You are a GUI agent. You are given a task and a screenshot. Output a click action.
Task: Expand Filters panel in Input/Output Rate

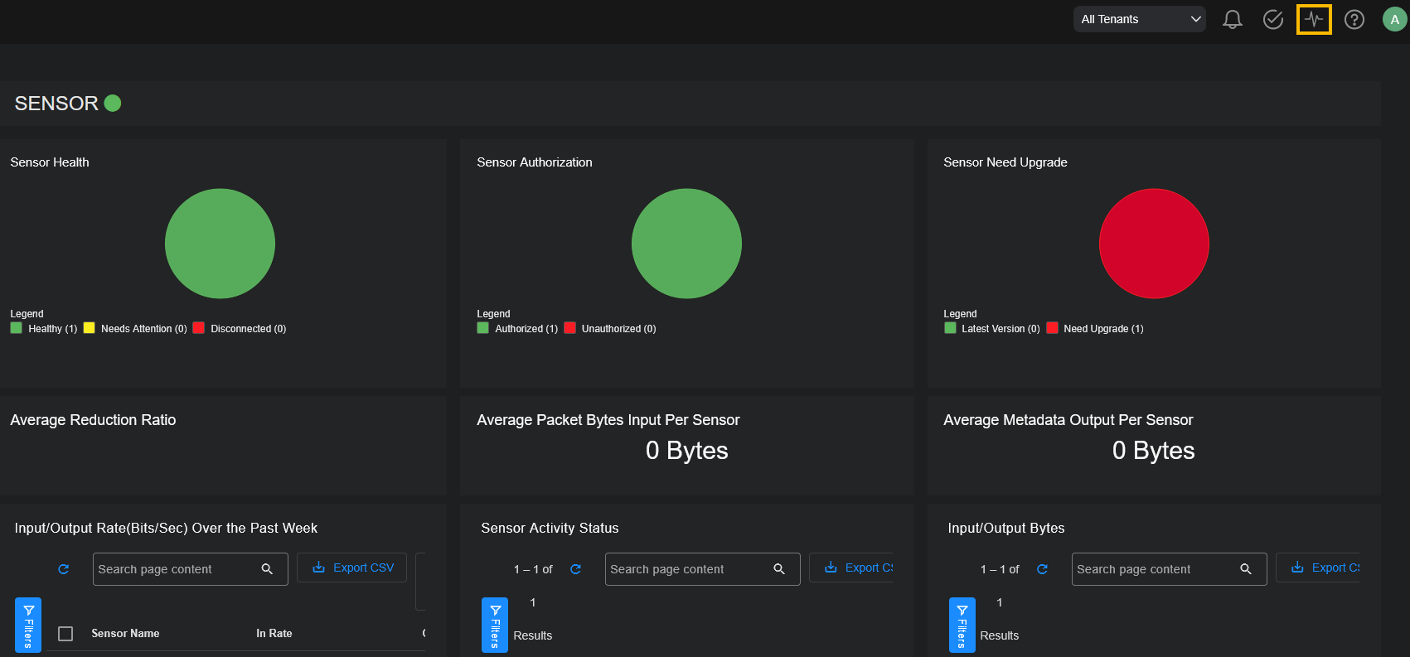(x=28, y=625)
